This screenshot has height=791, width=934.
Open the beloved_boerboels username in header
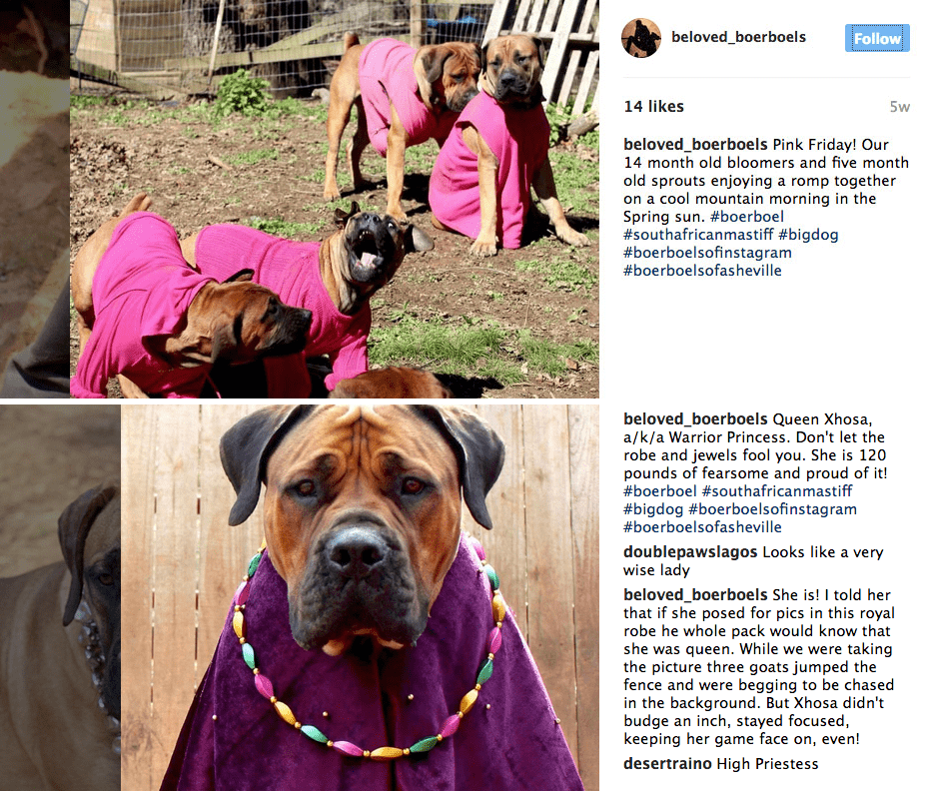[x=738, y=37]
